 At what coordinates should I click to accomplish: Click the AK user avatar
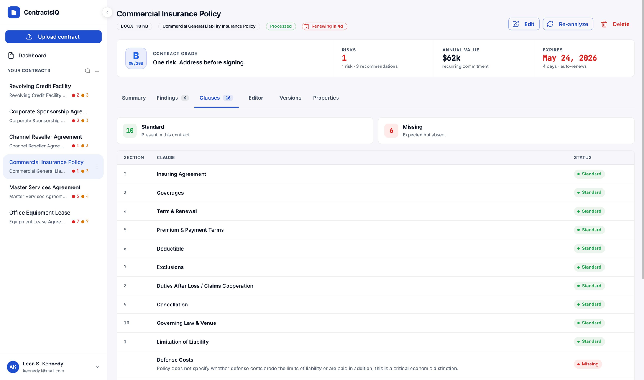pyautogui.click(x=13, y=367)
